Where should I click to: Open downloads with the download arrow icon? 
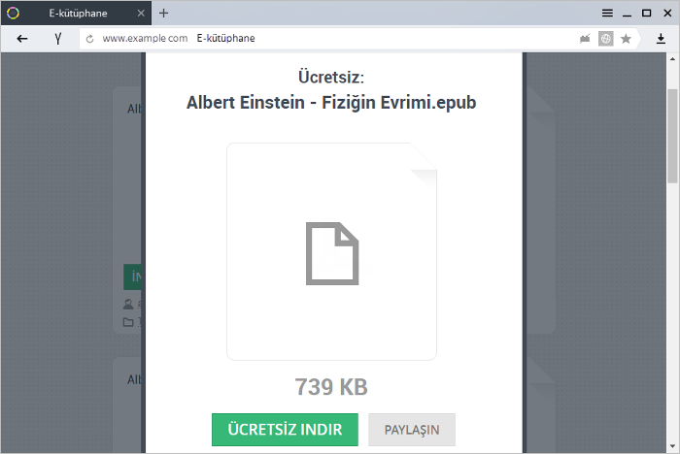click(661, 39)
